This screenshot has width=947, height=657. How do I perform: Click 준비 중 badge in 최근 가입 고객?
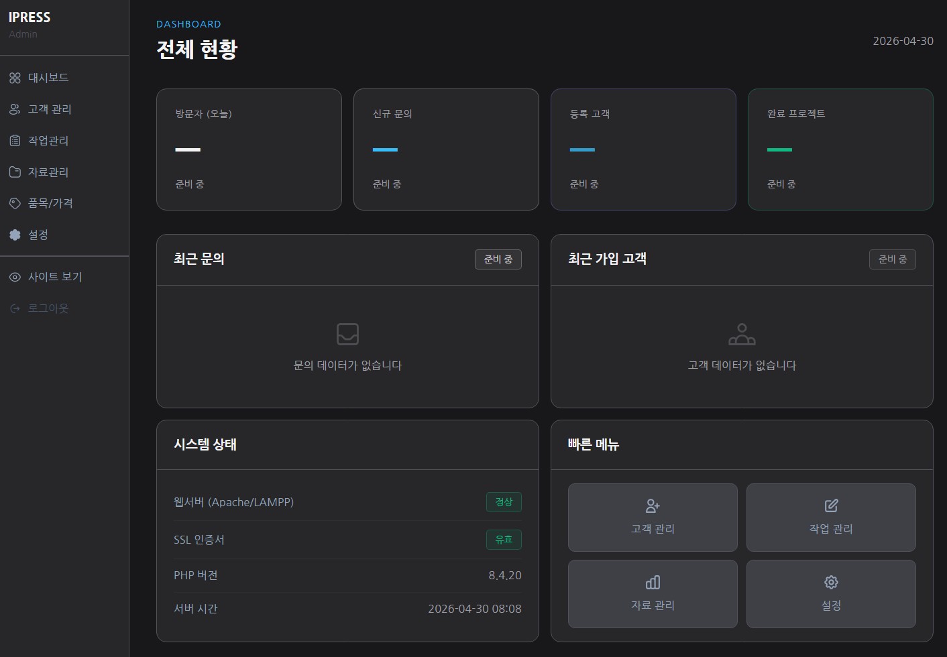(892, 259)
